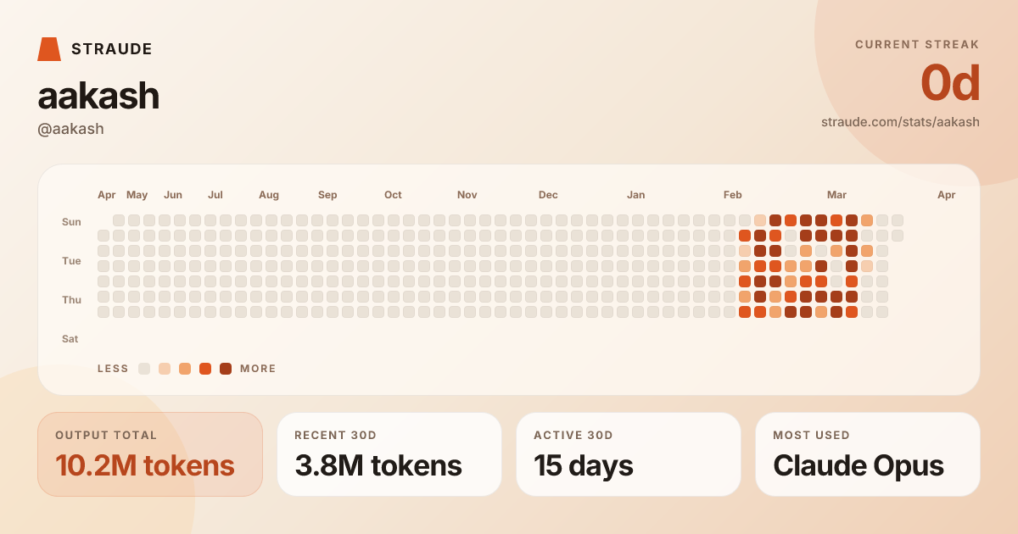Viewport: 1018px width, 534px height.
Task: Click the pale peach legend swatch
Action: [x=165, y=369]
